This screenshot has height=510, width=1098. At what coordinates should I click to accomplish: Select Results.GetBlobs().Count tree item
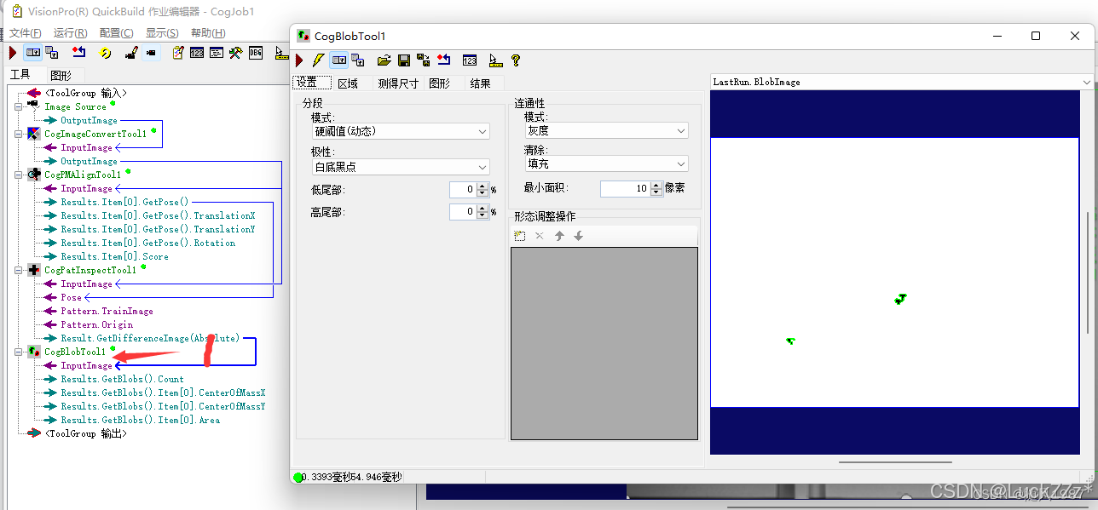click(122, 379)
